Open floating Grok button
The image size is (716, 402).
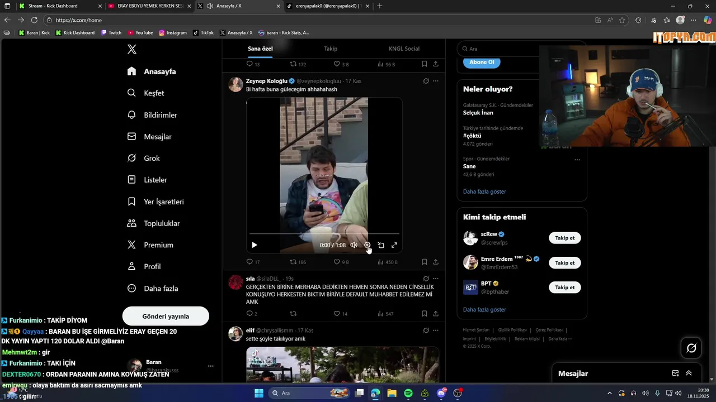(691, 348)
